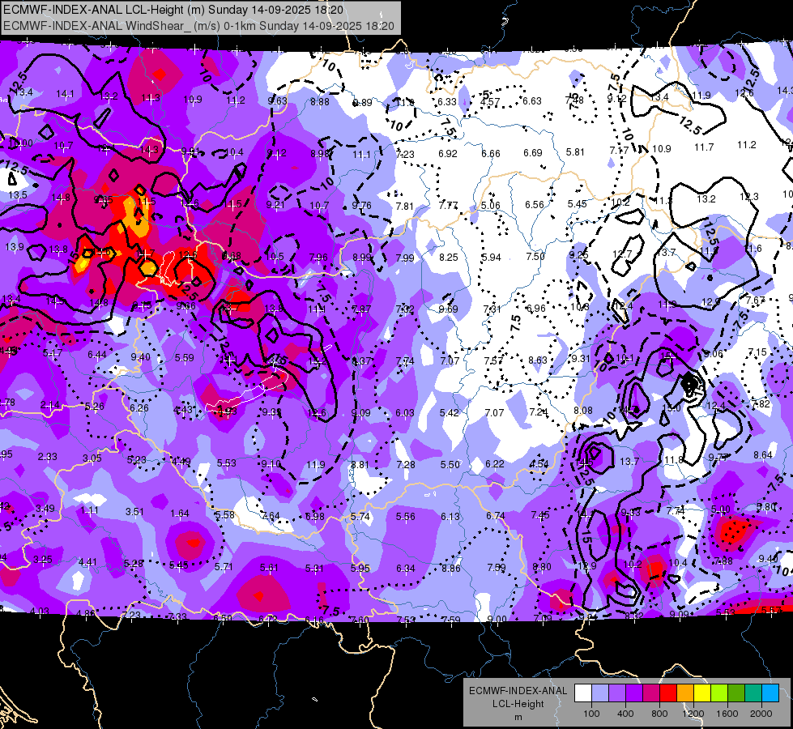This screenshot has width=793, height=729.
Task: Click the legend label '800'
Action: (x=659, y=714)
